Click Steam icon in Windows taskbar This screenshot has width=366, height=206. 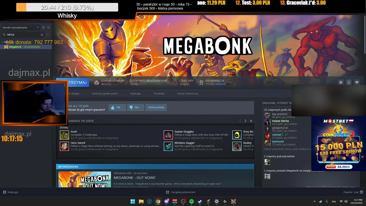click(x=200, y=201)
